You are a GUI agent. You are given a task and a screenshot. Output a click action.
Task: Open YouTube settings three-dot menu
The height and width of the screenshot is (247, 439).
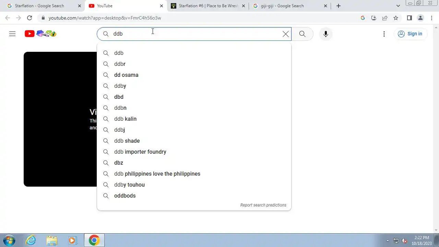[384, 34]
